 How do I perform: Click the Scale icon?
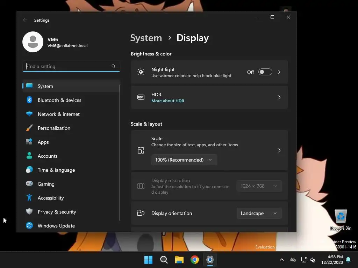141,150
